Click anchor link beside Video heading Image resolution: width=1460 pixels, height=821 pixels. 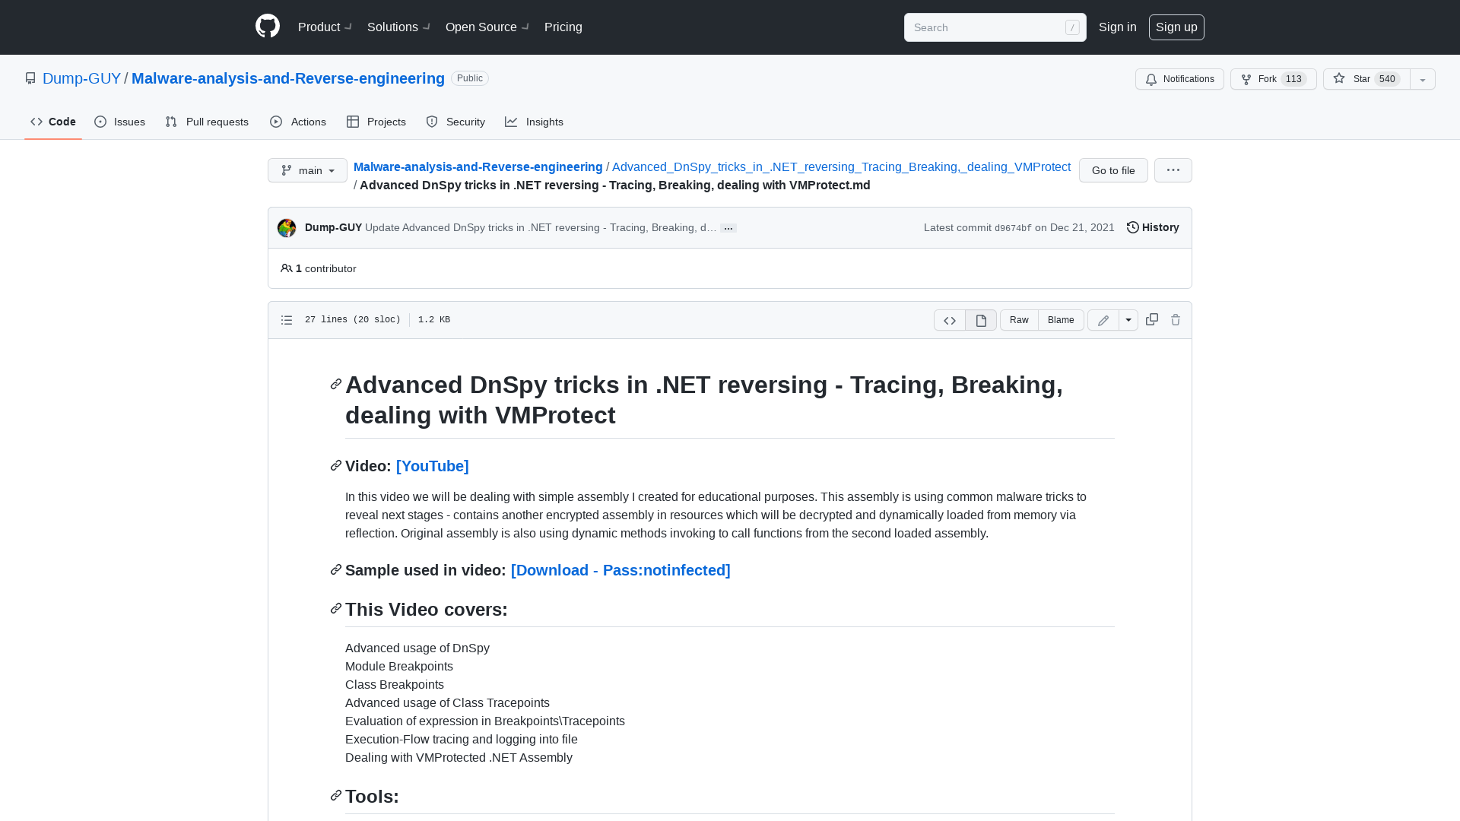[x=336, y=465]
